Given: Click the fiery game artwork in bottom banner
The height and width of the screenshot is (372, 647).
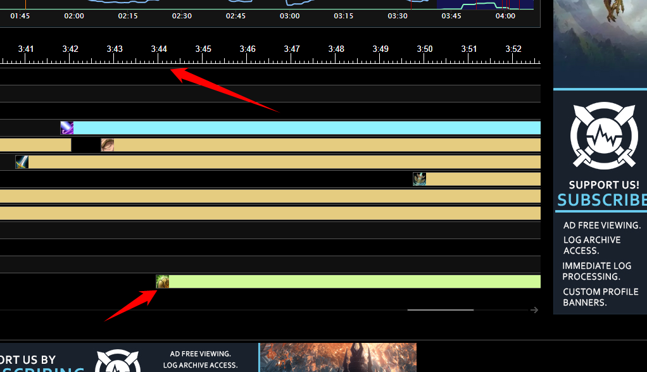Looking at the screenshot, I should coord(338,357).
